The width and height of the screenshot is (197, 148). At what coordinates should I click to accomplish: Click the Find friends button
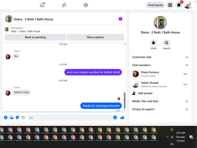click(155, 5)
